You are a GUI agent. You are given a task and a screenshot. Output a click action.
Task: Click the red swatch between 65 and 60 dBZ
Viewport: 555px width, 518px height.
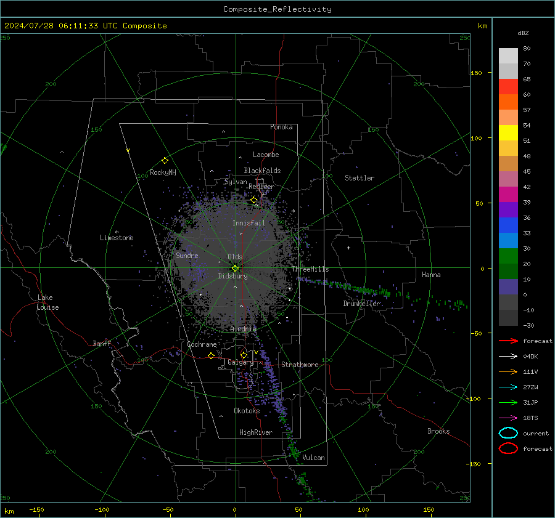[x=508, y=87]
